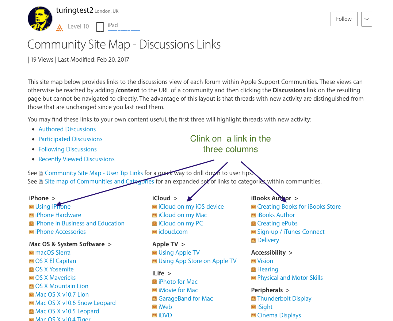Open the iPad device link
Viewport: 393px width, 321px height.
tap(113, 25)
